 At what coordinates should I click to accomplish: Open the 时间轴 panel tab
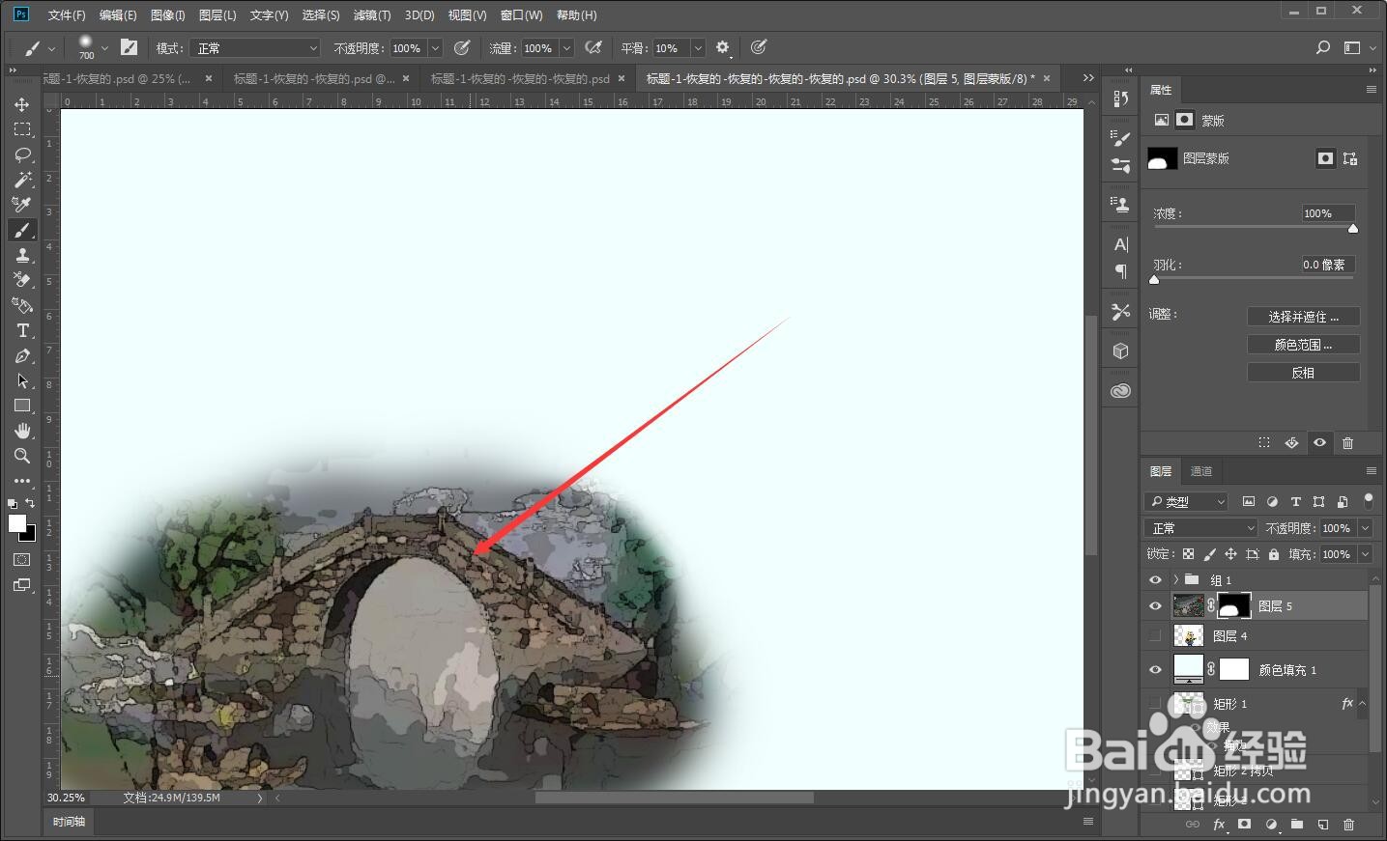tap(69, 822)
